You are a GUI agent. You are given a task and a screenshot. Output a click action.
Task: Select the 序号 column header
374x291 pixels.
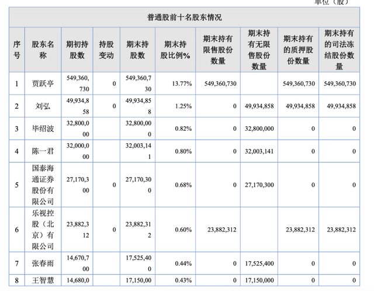tap(16, 50)
